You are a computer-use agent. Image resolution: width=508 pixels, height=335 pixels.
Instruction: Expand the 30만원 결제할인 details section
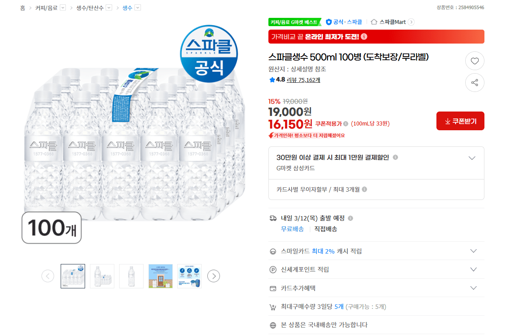pyautogui.click(x=472, y=158)
